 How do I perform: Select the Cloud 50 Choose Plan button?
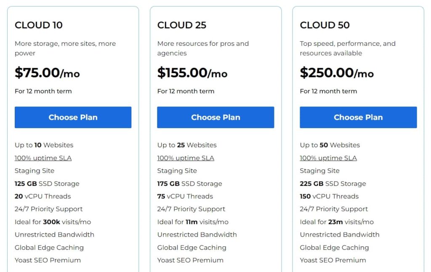[358, 117]
